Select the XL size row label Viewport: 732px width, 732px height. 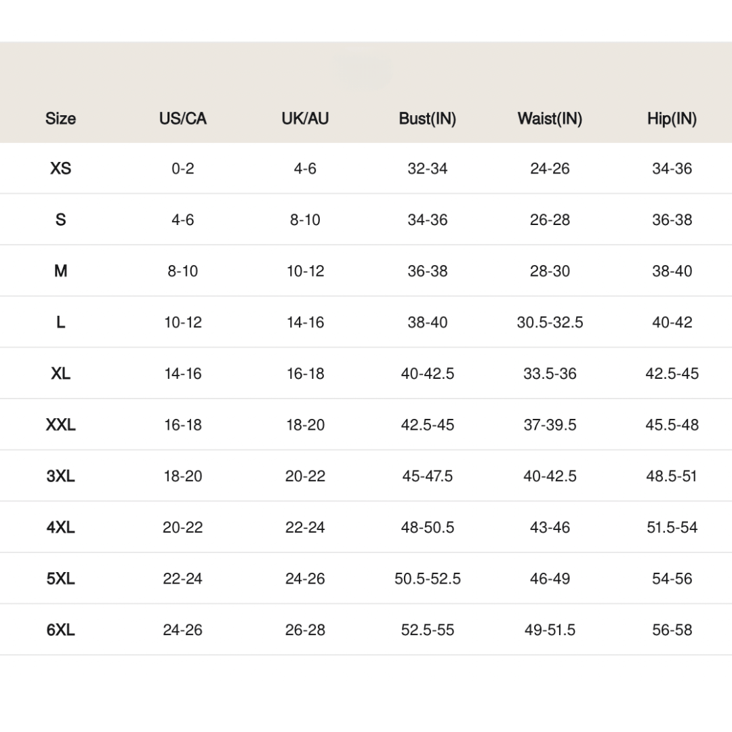(x=60, y=373)
